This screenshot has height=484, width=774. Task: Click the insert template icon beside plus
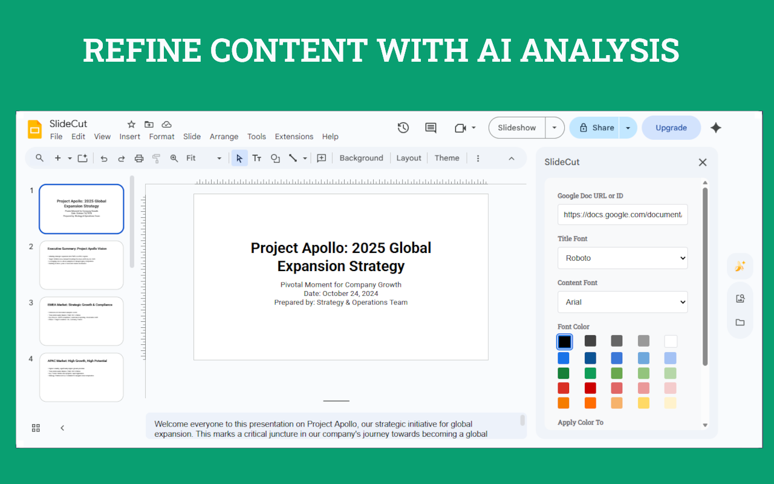point(82,158)
